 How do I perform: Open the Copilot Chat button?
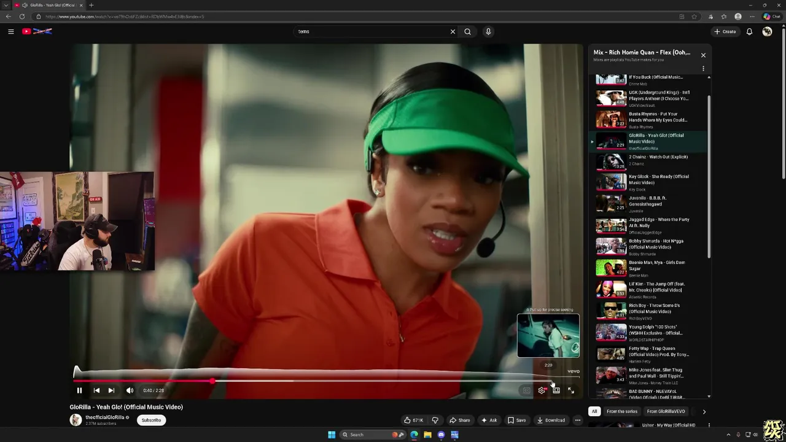point(771,17)
